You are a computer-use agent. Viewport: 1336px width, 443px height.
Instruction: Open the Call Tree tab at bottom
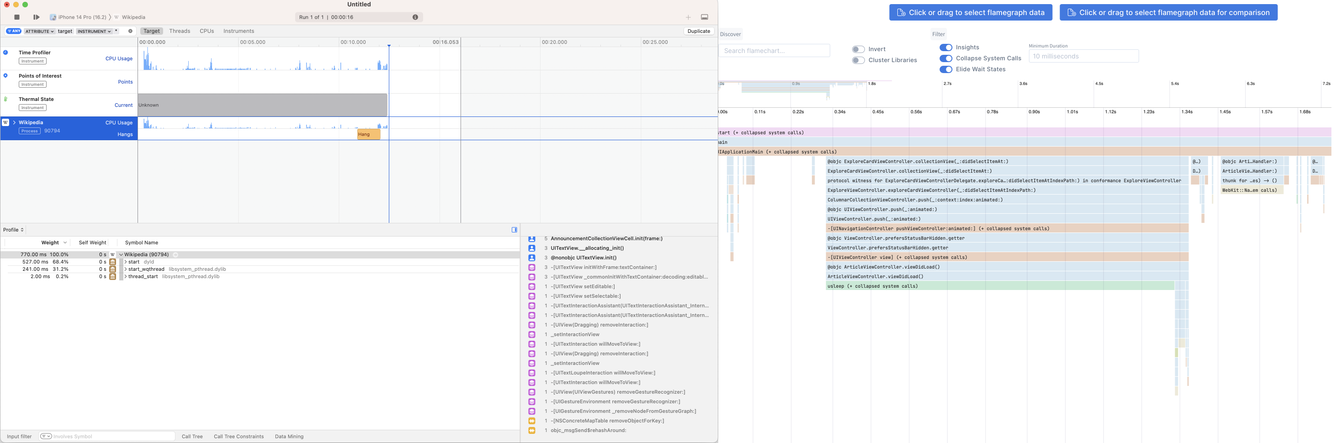192,436
